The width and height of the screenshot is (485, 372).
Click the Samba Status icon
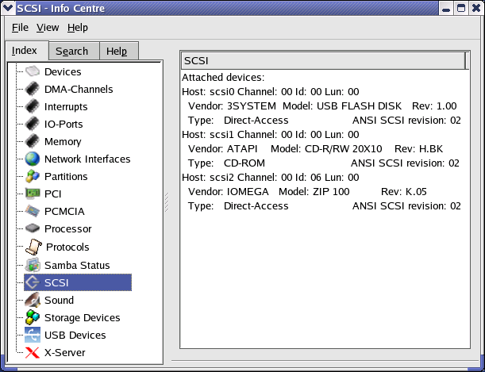coord(33,265)
